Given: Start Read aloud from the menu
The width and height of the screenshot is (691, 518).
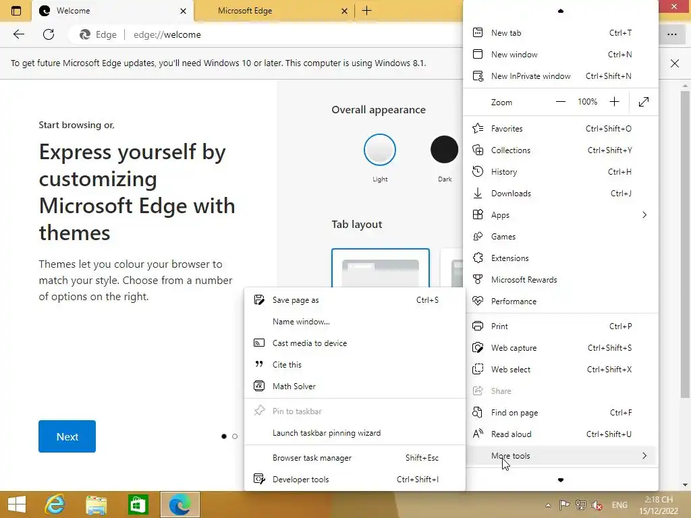Looking at the screenshot, I should (x=561, y=434).
